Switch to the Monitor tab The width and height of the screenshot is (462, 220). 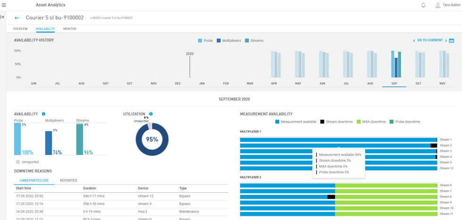70,29
